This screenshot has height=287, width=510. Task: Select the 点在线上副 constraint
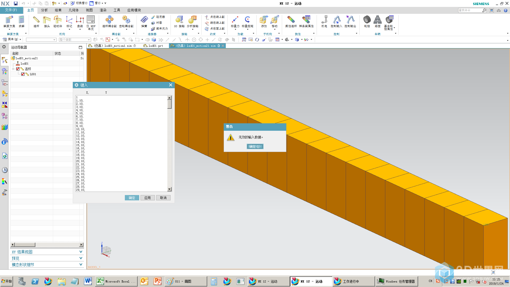point(215,17)
